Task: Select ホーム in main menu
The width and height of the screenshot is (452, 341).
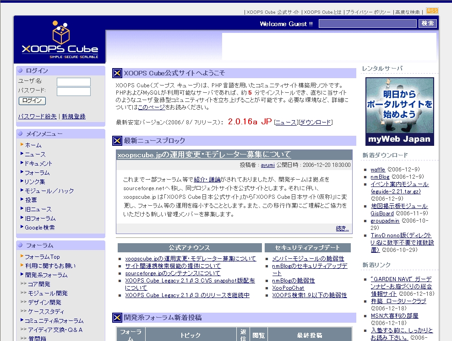Action: tap(33, 145)
